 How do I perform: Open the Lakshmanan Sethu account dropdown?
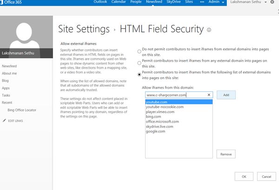(250, 2)
